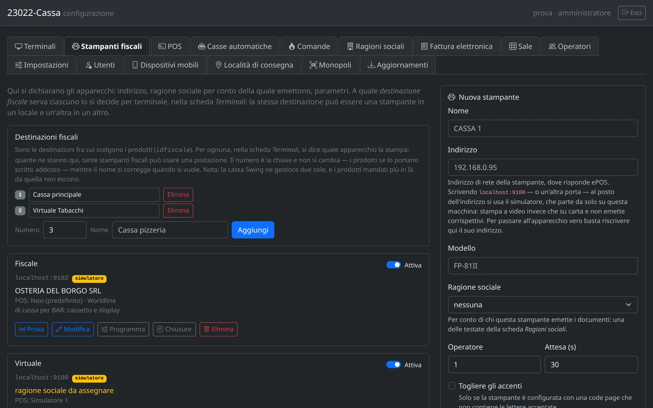This screenshot has height=408, width=653.
Task: Go to the Comande tab
Action: pyautogui.click(x=309, y=47)
